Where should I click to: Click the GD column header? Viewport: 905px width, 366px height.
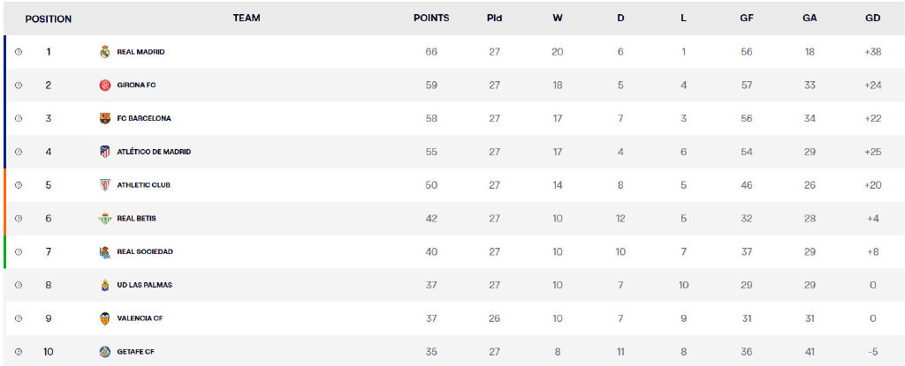[x=873, y=19]
